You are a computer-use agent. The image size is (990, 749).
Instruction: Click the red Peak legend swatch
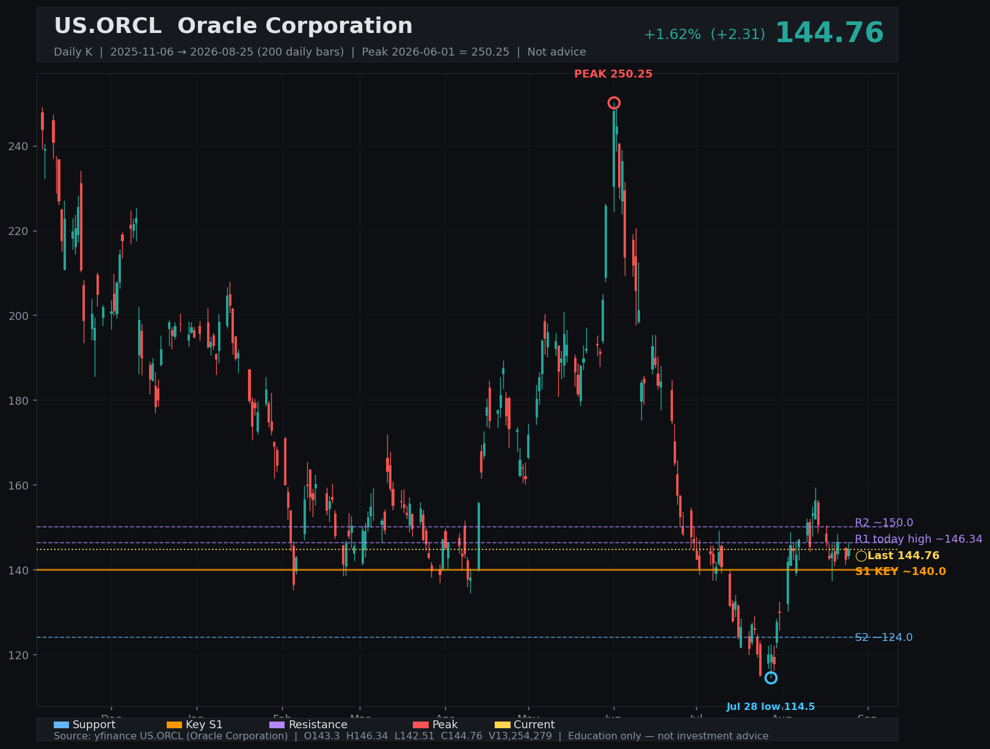point(421,725)
